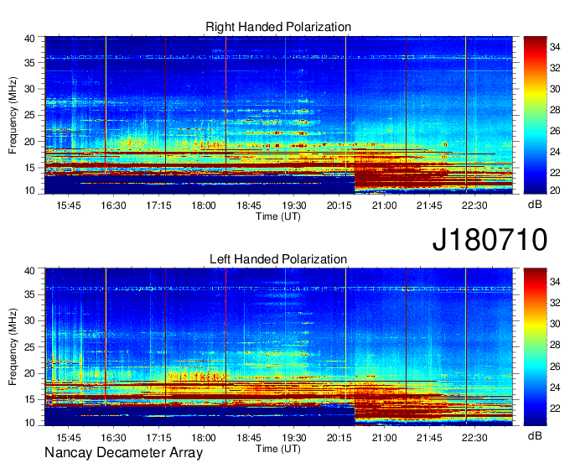Screen dimensions: 570x463
Task: Click the "dB" unit label under bottom color bar
Action: pyautogui.click(x=535, y=436)
